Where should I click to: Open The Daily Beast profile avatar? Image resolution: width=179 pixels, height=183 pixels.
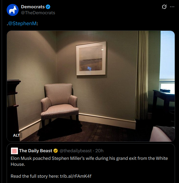[x=14, y=151]
